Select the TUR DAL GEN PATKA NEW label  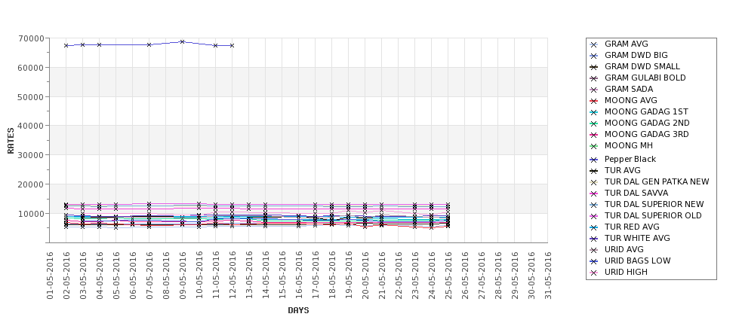point(657,181)
